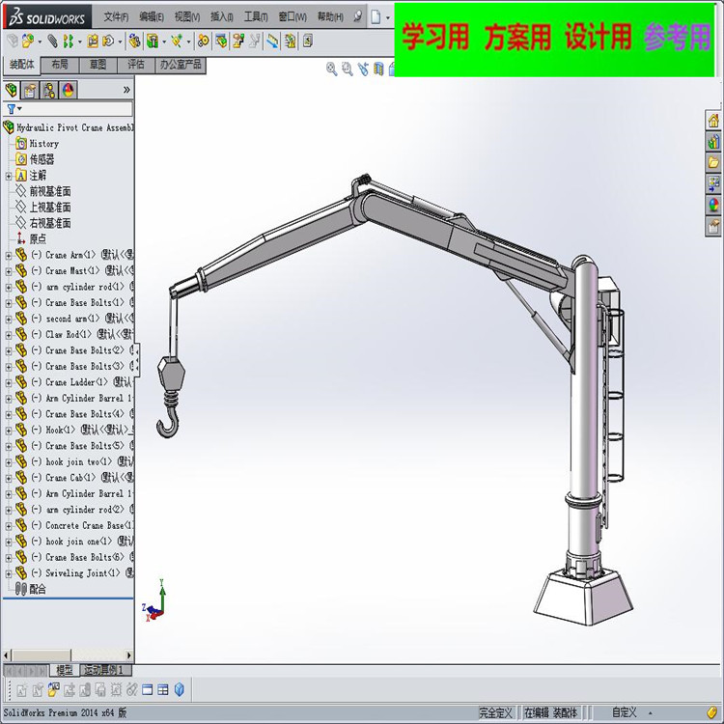The image size is (724, 724).
Task: Click the pin icon beside Help menu
Action: [x=357, y=17]
